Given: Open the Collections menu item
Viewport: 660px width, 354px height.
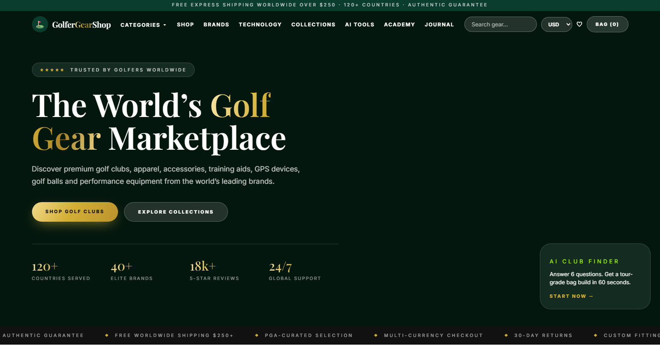Looking at the screenshot, I should pyautogui.click(x=313, y=25).
